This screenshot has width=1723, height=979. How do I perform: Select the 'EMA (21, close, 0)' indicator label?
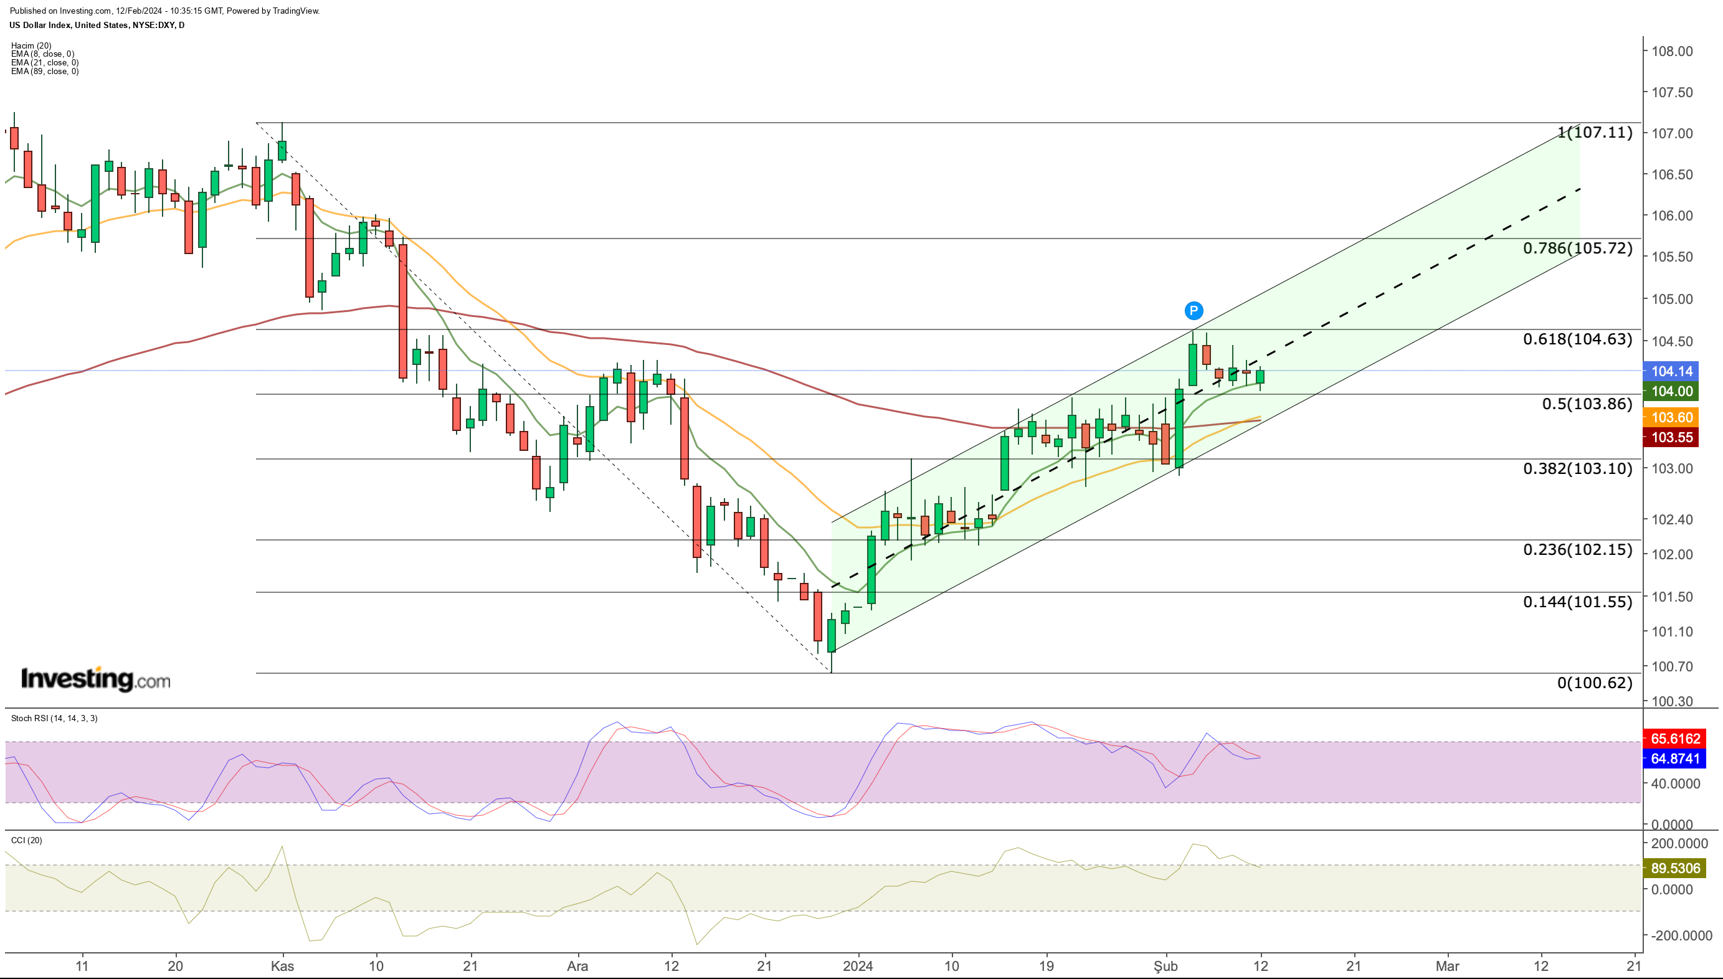(44, 62)
